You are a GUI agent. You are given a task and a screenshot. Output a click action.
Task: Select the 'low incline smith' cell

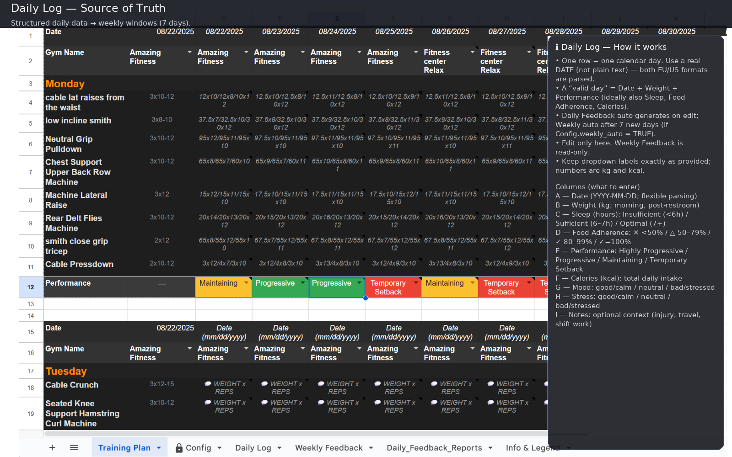(x=86, y=123)
